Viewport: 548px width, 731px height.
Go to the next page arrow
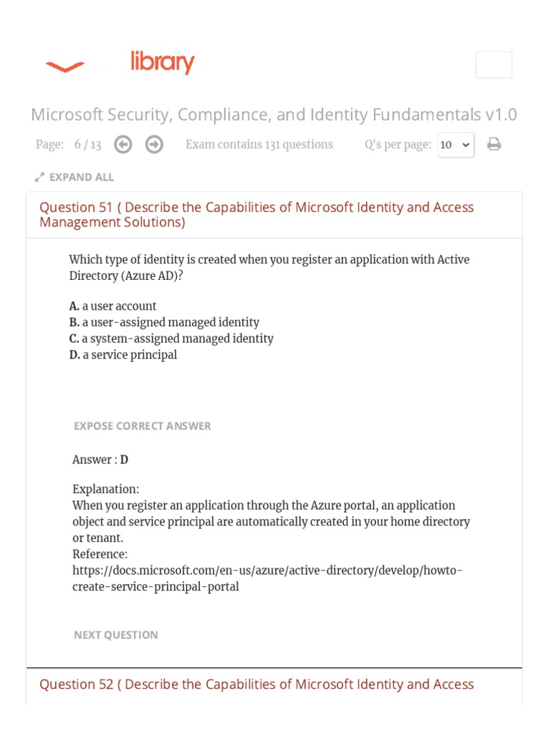(154, 145)
